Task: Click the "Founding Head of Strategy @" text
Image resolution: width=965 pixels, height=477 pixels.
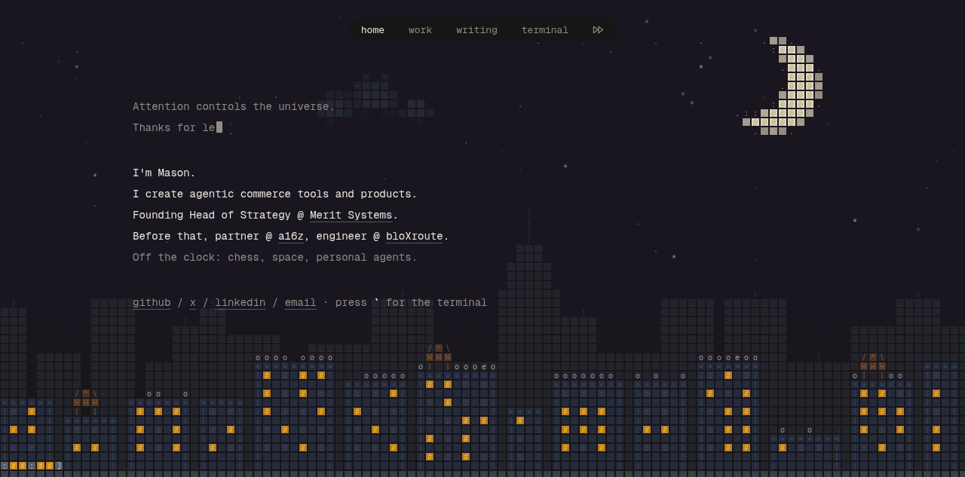Action: click(x=219, y=216)
